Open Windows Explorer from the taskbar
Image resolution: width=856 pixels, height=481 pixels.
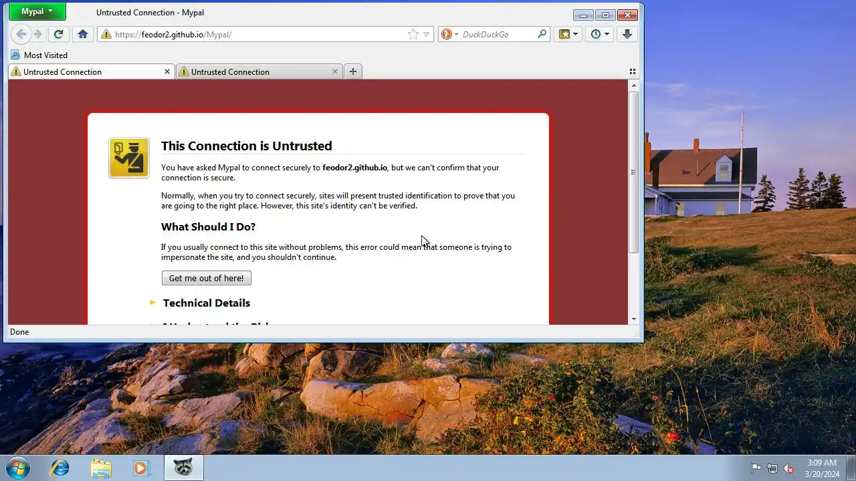101,468
